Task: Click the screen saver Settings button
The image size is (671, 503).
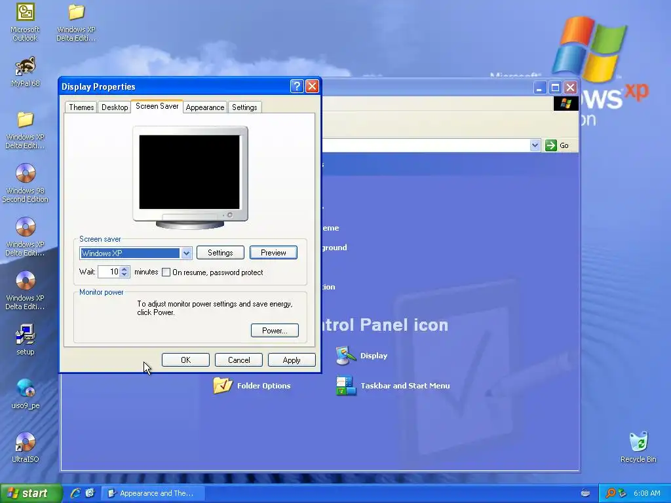Action: click(220, 253)
